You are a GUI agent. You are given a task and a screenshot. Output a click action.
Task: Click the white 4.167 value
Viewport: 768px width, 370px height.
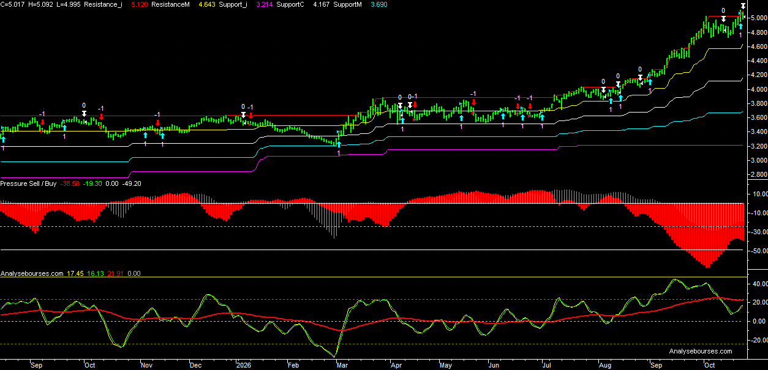(x=322, y=4)
